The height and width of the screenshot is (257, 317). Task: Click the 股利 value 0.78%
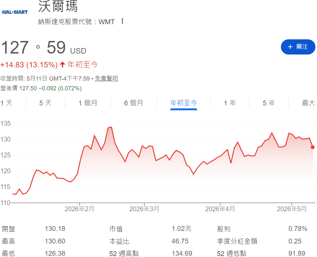(298, 229)
